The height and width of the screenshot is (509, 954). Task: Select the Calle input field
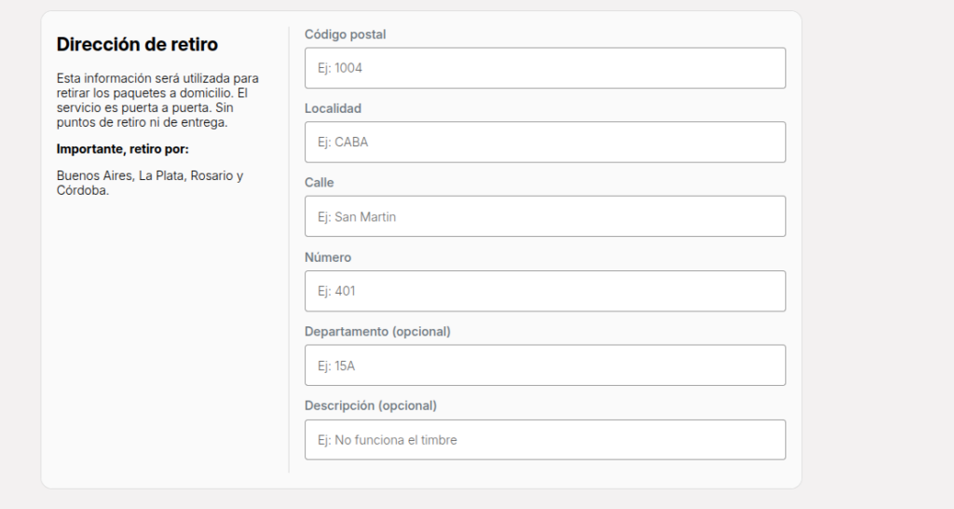pyautogui.click(x=545, y=216)
